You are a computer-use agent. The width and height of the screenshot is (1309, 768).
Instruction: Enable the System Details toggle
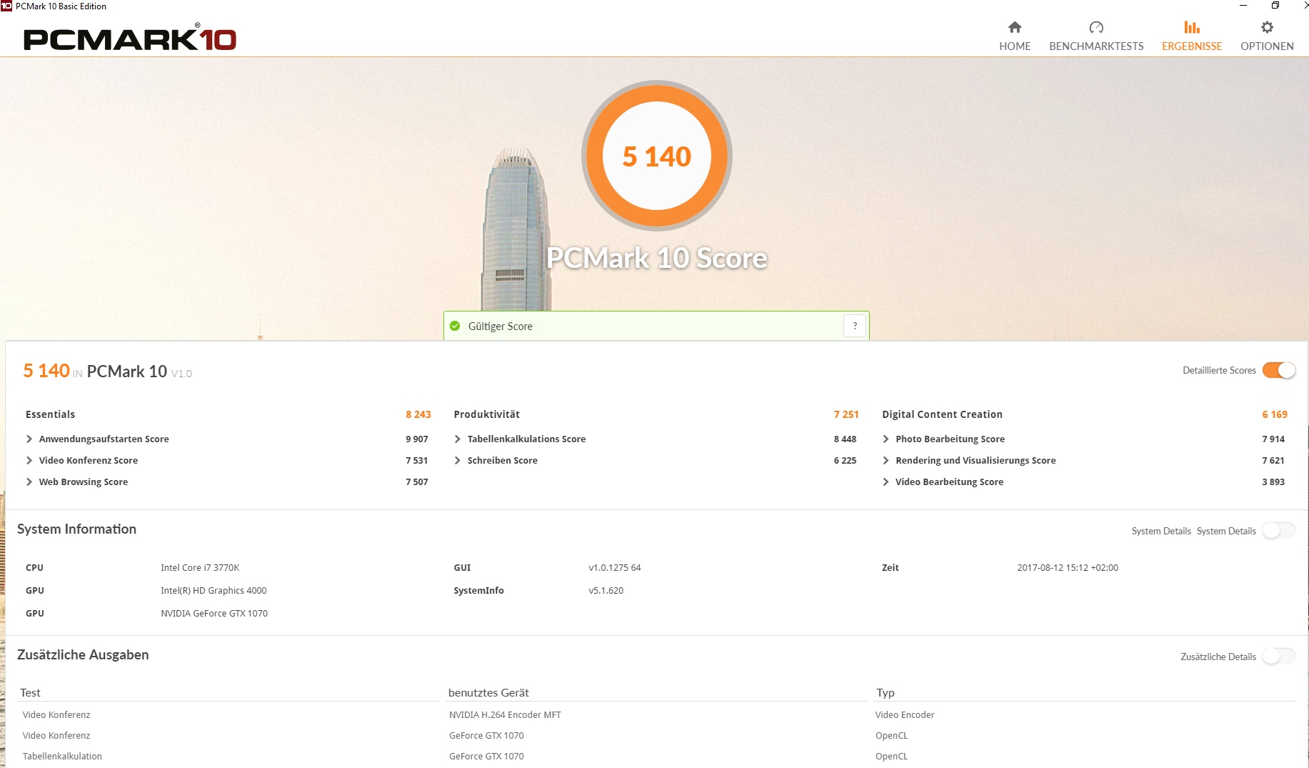tap(1278, 531)
